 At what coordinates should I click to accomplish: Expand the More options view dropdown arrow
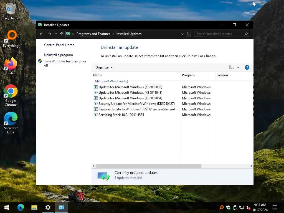[x=238, y=67]
